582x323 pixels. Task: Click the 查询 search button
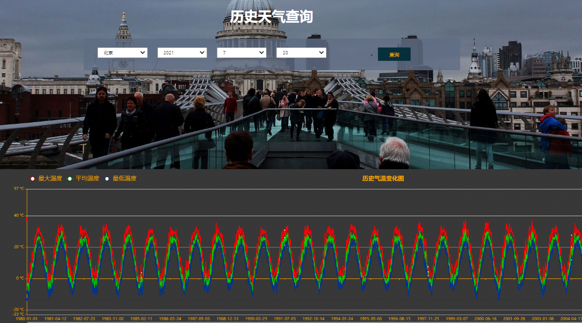(x=394, y=54)
